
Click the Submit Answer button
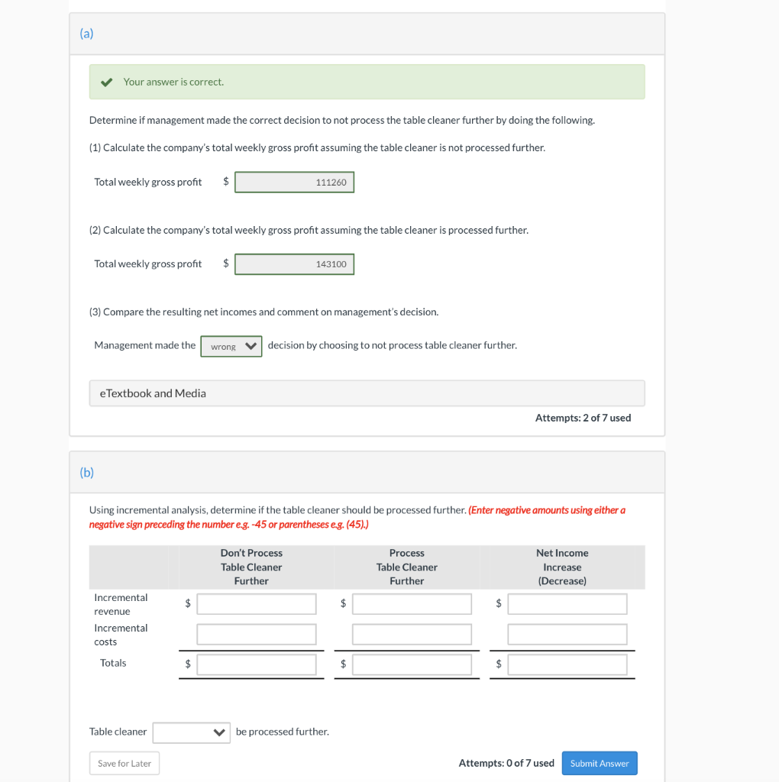[600, 763]
